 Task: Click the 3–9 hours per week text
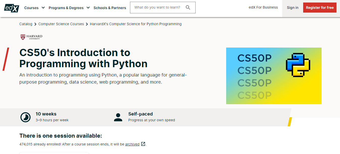coord(52,120)
